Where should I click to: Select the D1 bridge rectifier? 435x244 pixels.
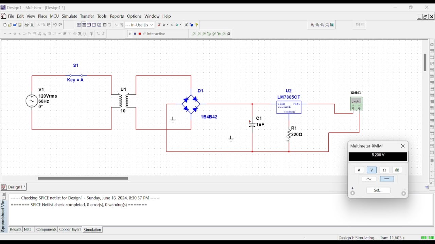click(x=191, y=104)
